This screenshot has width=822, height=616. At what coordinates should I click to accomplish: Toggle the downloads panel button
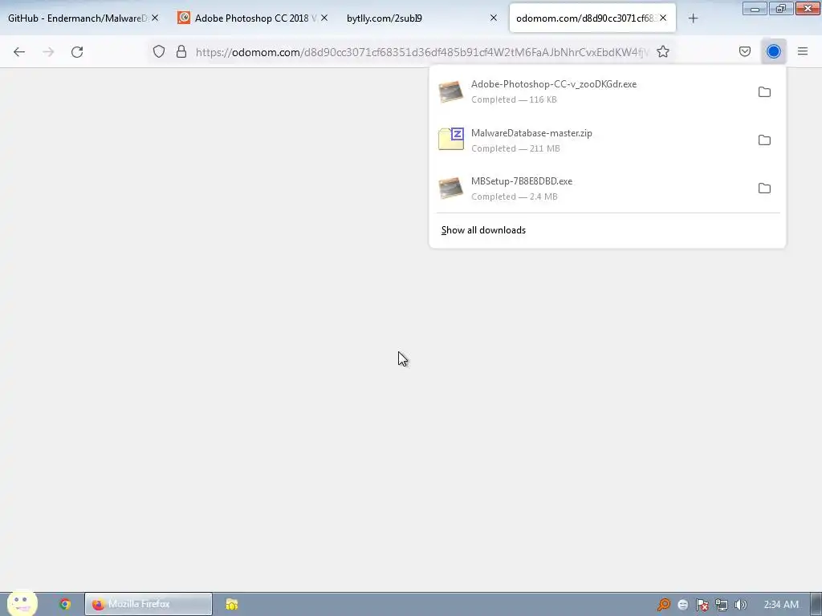coord(773,51)
